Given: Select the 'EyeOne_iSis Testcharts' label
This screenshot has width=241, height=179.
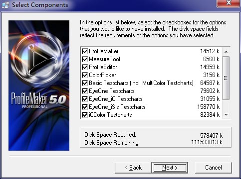Looking at the screenshot, I should click(x=117, y=107).
